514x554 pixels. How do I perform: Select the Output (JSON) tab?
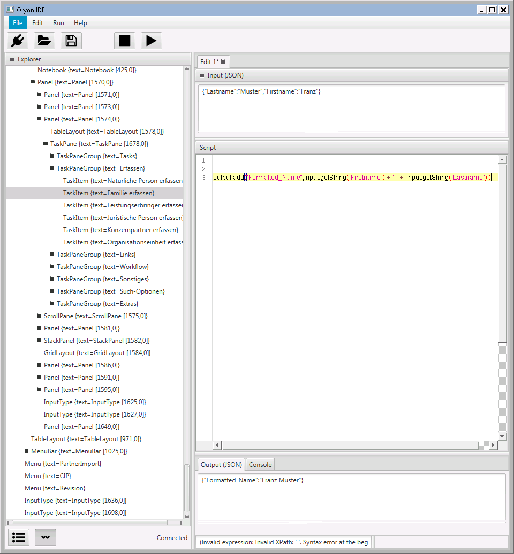pyautogui.click(x=221, y=464)
